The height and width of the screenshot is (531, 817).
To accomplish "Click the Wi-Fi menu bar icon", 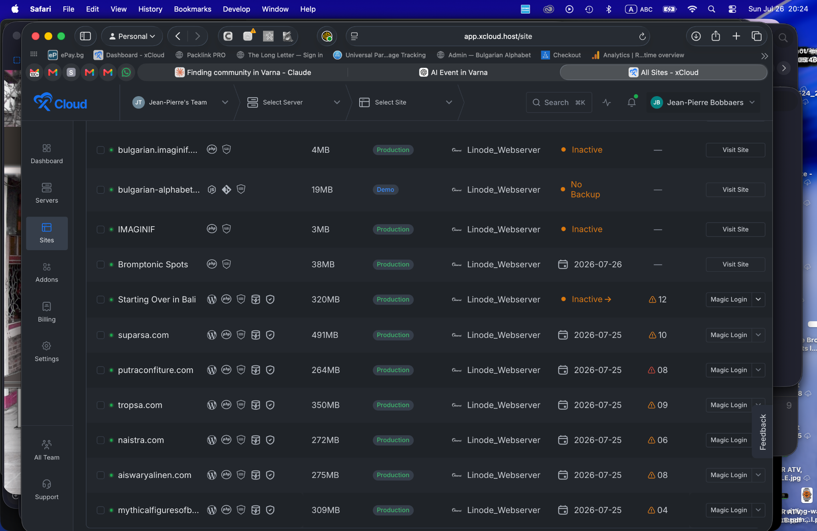I will [692, 9].
